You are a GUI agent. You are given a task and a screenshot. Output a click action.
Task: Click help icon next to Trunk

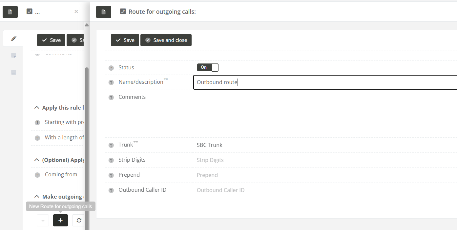[111, 145]
